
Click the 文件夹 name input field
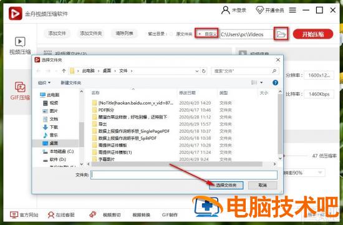(x=184, y=175)
